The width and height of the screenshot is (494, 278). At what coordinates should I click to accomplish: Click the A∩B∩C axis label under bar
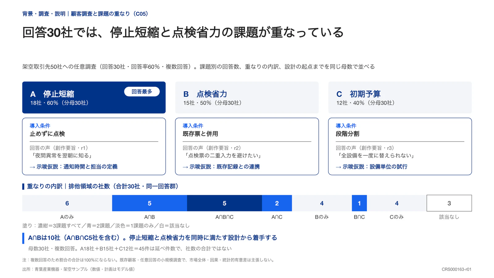click(224, 217)
